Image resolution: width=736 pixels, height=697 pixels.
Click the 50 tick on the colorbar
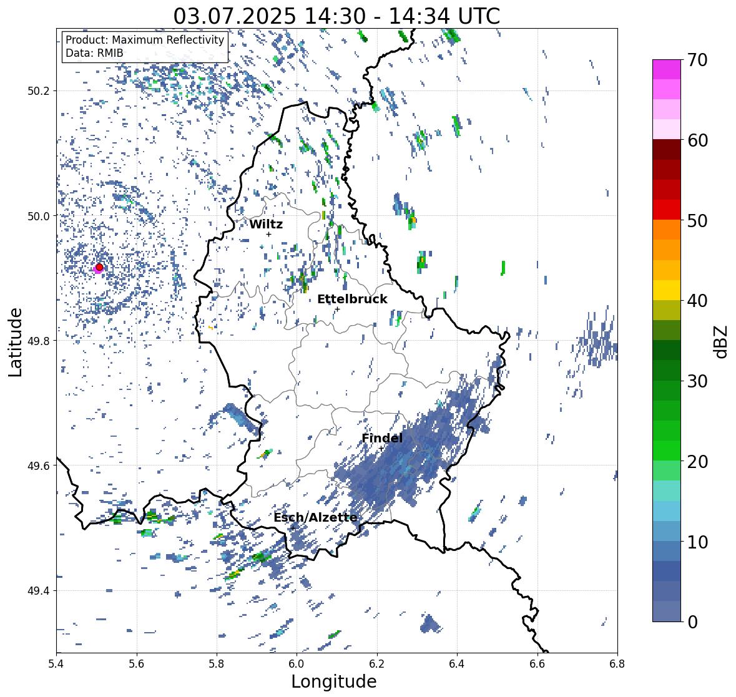697,220
